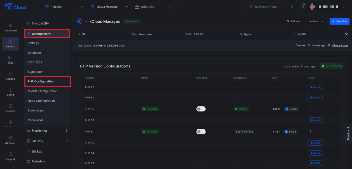Open Cron Jobs menu item
The height and width of the screenshot is (169, 352).
tap(35, 63)
